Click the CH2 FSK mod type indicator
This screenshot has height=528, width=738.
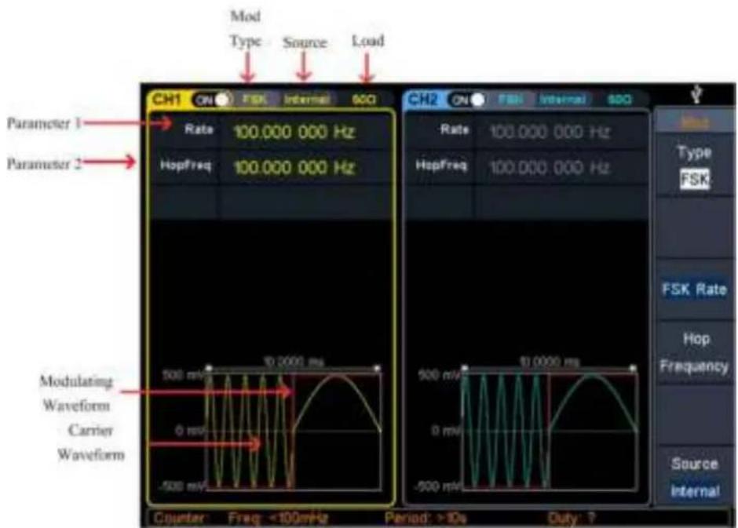click(510, 99)
